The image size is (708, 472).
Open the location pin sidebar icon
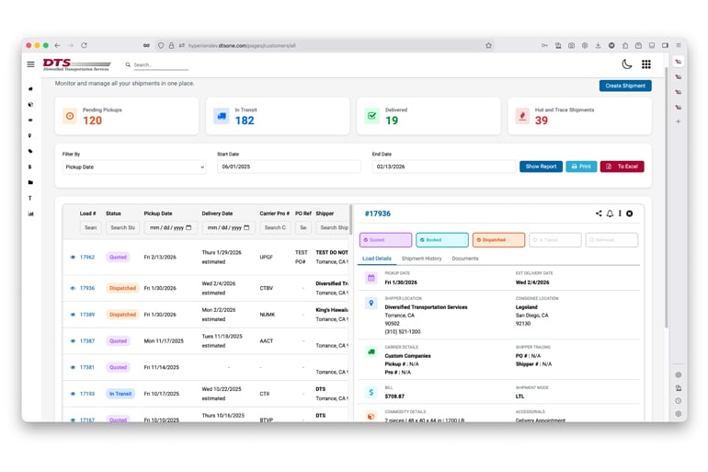pos(30,135)
